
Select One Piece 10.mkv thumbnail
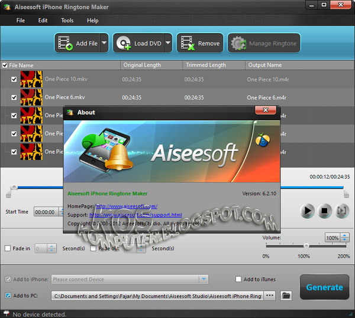click(31, 79)
